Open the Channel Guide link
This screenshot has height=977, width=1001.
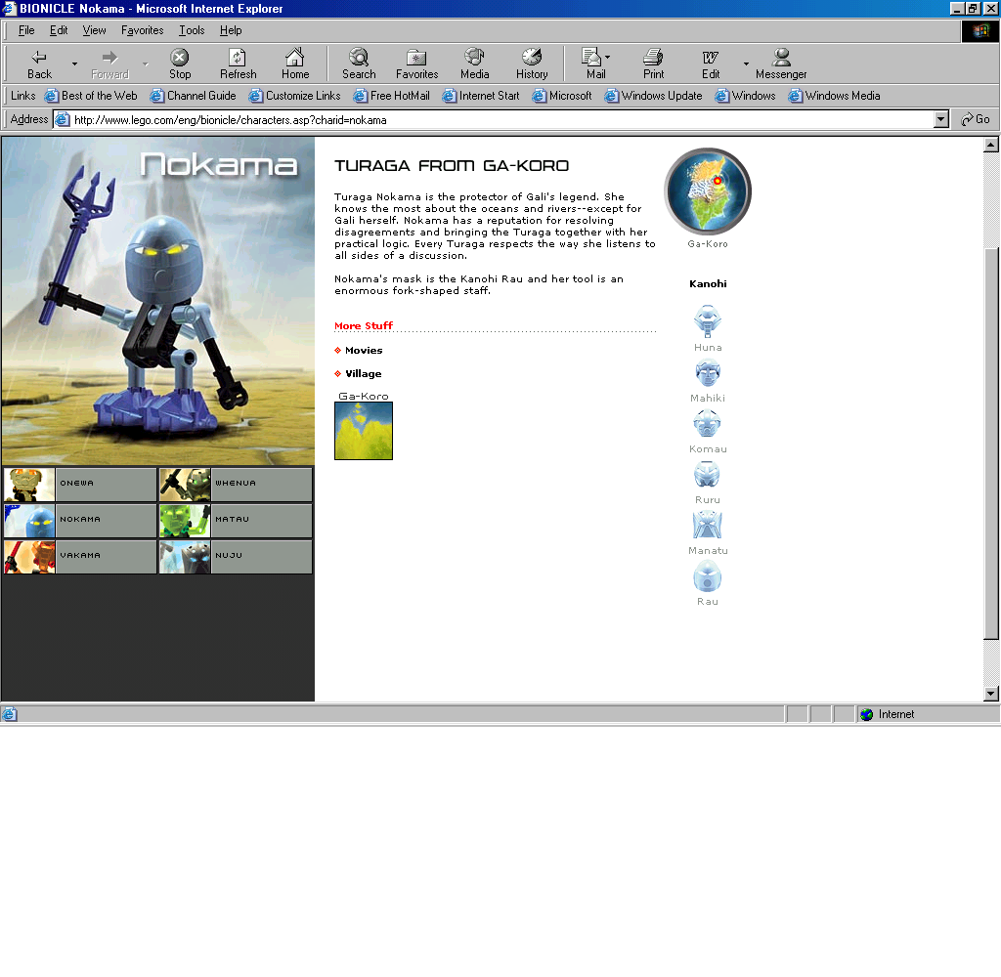pos(194,96)
